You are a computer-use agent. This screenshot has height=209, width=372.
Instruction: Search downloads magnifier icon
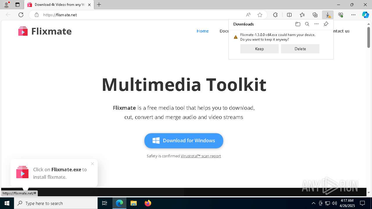307,24
